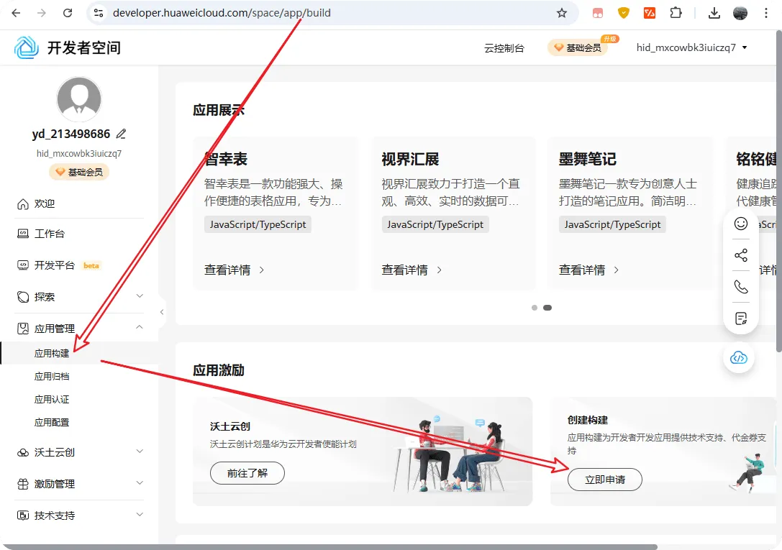Image resolution: width=782 pixels, height=550 pixels.
Task: Click the horizontal scrollbar at page bottom
Action: point(329,547)
